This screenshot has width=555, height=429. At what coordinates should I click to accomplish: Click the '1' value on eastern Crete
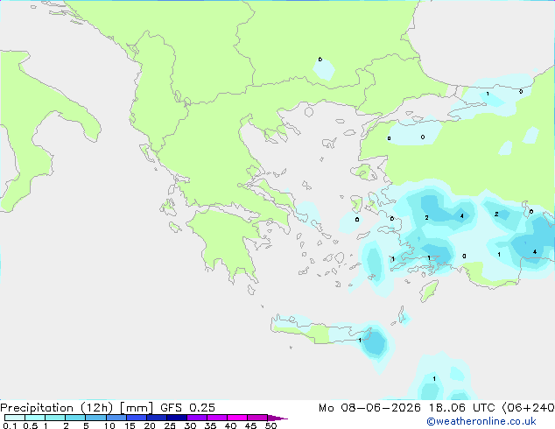(x=360, y=341)
